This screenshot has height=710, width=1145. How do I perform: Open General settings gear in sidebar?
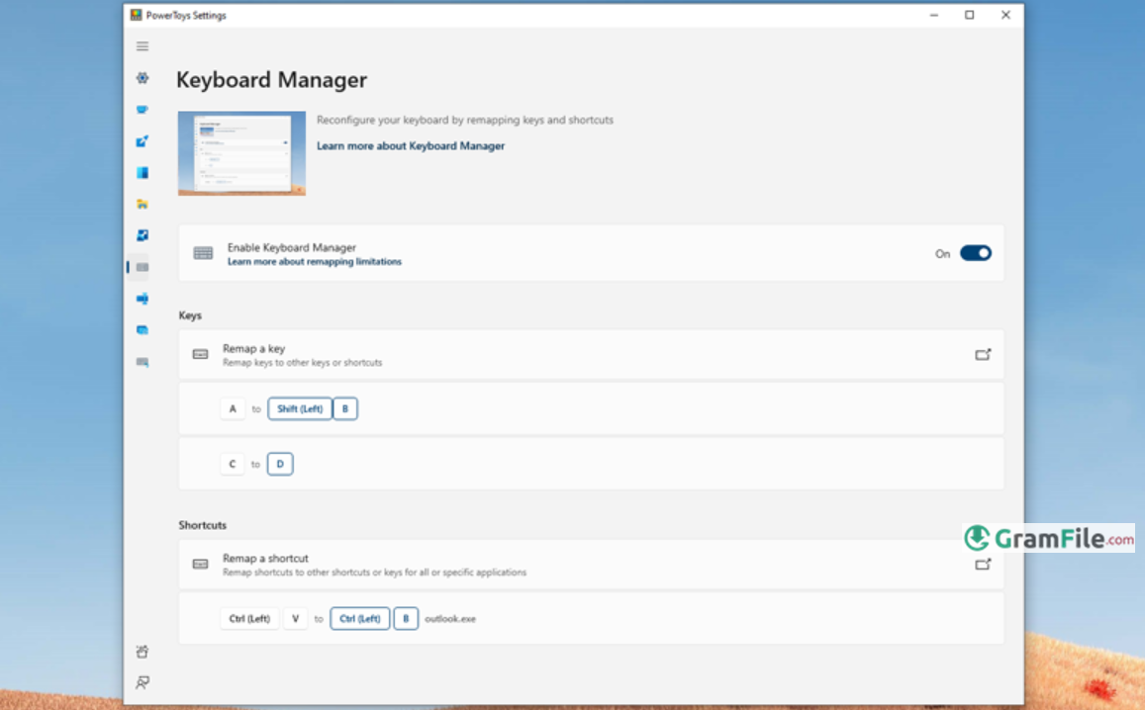point(143,78)
